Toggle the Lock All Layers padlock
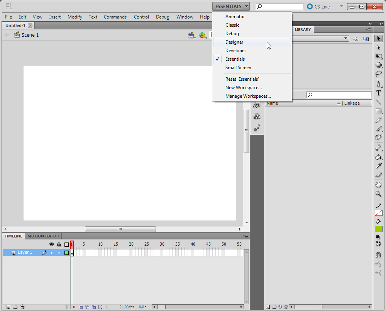 tap(59, 244)
